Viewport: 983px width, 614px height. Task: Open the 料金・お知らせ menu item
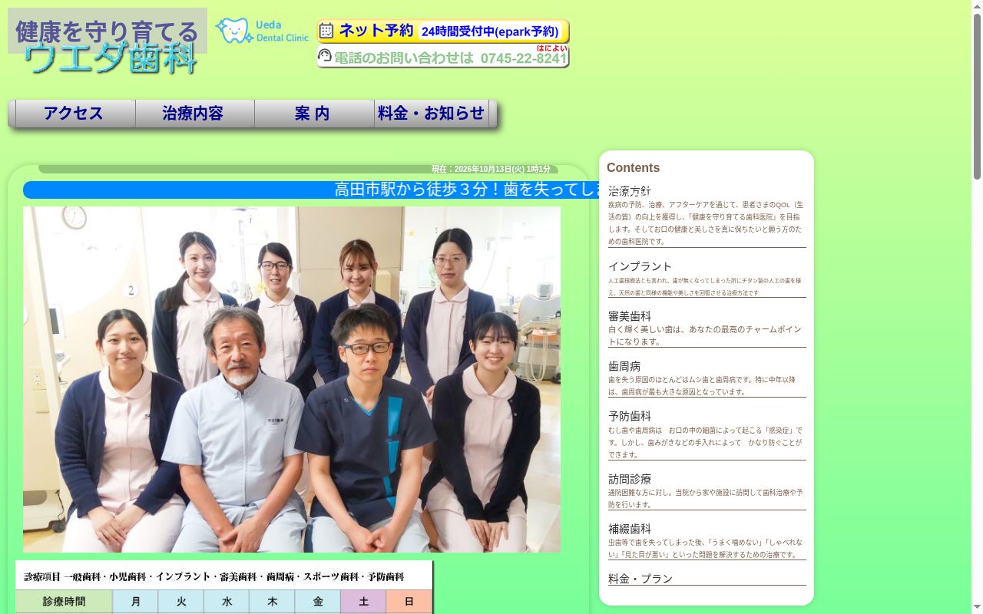point(432,114)
